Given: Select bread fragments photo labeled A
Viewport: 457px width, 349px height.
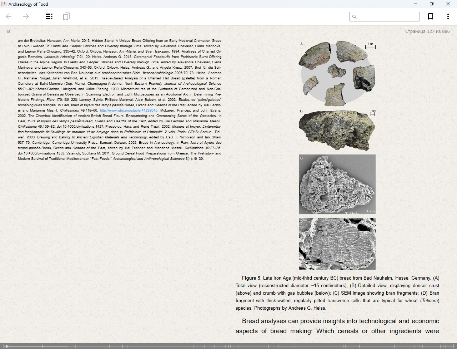Looking at the screenshot, I should click(x=337, y=73).
